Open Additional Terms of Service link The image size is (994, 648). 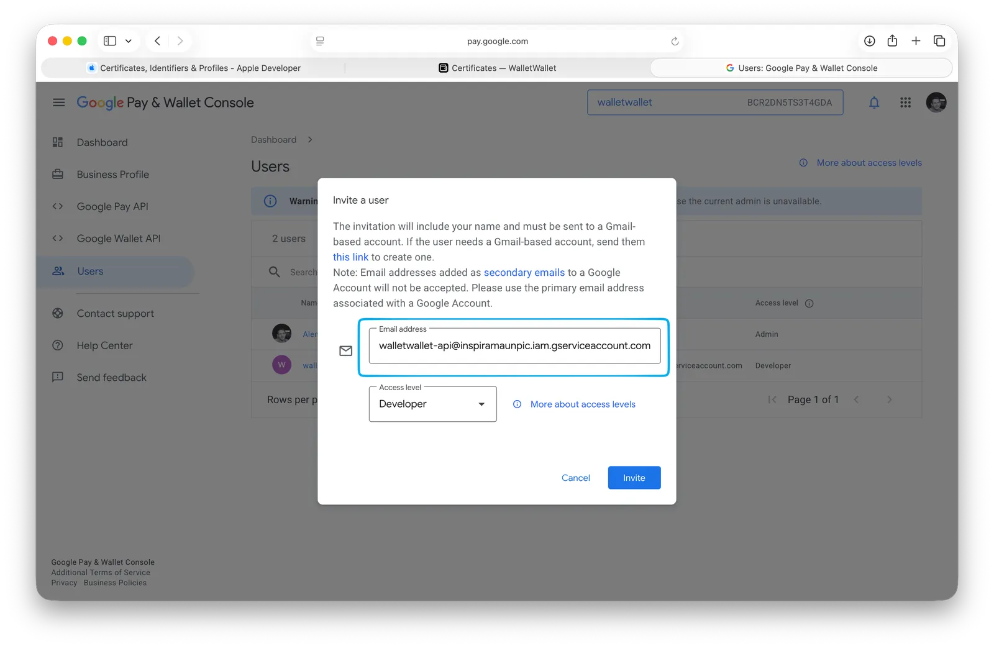pyautogui.click(x=101, y=573)
